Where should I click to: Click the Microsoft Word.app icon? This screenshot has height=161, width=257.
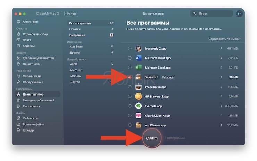coord(139,58)
